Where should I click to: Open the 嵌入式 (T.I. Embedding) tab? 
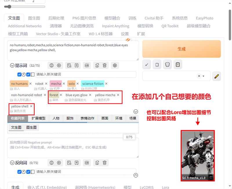(x=47, y=187)
